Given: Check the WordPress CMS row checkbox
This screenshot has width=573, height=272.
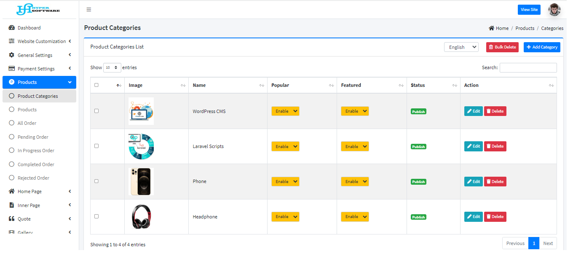Looking at the screenshot, I should (x=96, y=111).
